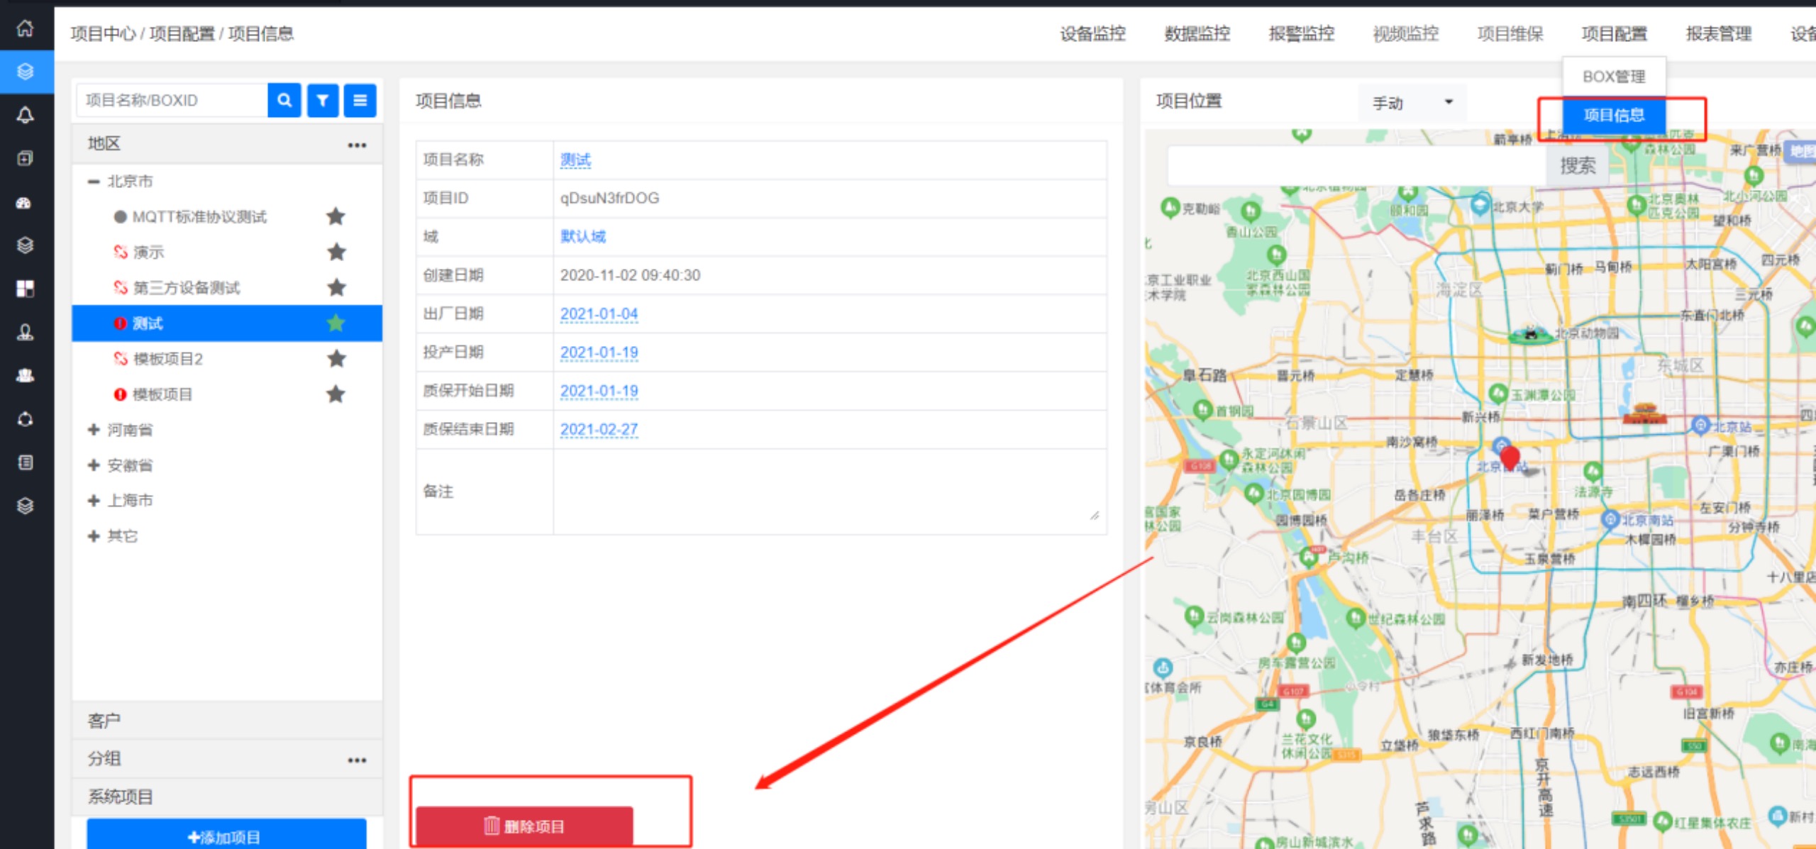Open the 数据监控 top menu
Screen dimensions: 1816x849
coord(1197,33)
